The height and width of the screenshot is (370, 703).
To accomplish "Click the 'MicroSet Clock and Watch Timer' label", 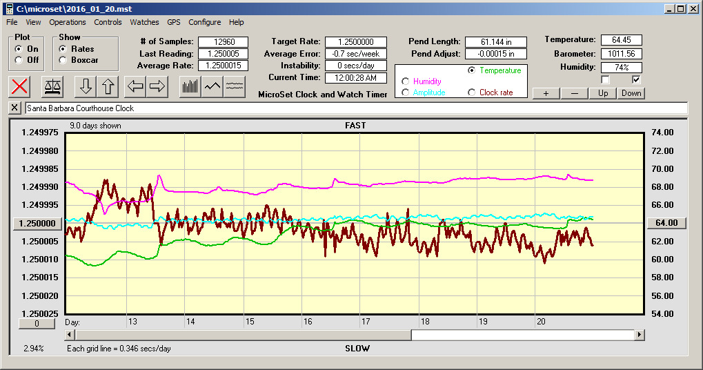I will [323, 94].
